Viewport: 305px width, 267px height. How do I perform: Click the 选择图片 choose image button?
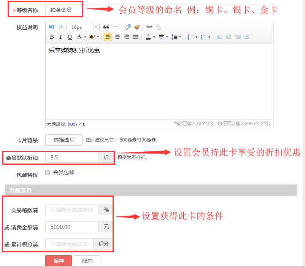pyautogui.click(x=64, y=140)
